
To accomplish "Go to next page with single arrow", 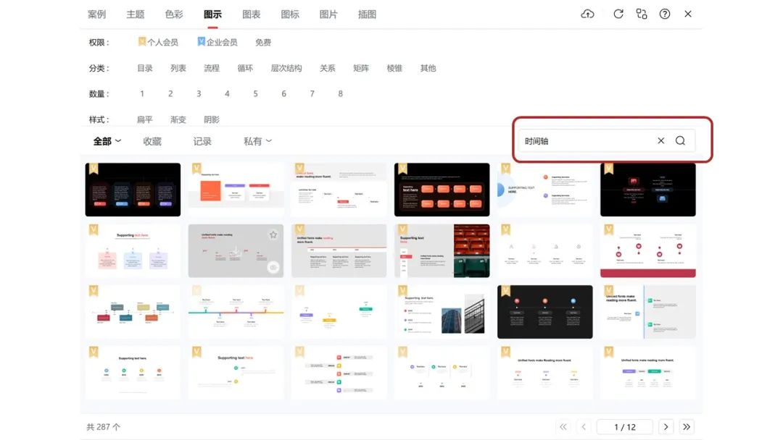I will 666,427.
